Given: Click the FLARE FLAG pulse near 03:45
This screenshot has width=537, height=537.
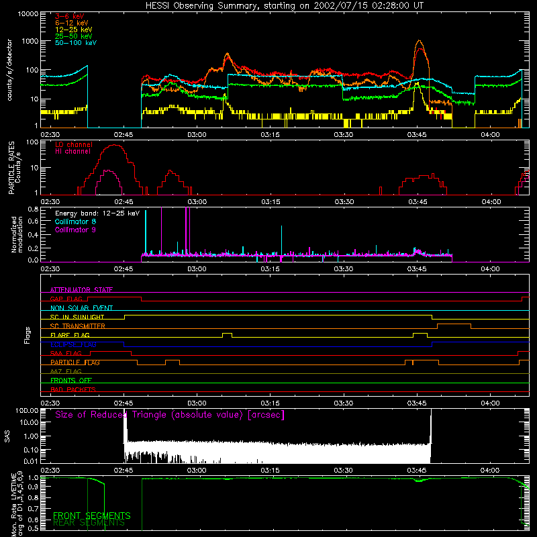Looking at the screenshot, I should pyautogui.click(x=420, y=335).
